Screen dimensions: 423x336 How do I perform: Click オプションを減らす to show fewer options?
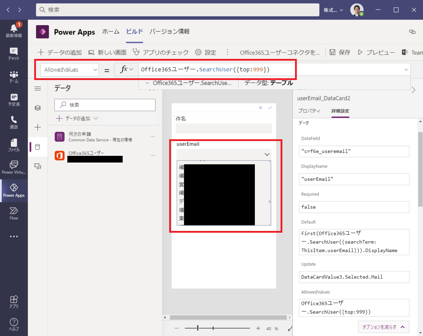[x=384, y=327]
